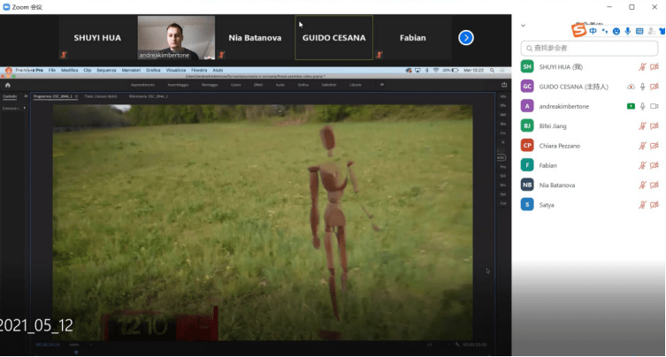Expand the panel tabs overflow arrows beside Controls

(26, 95)
